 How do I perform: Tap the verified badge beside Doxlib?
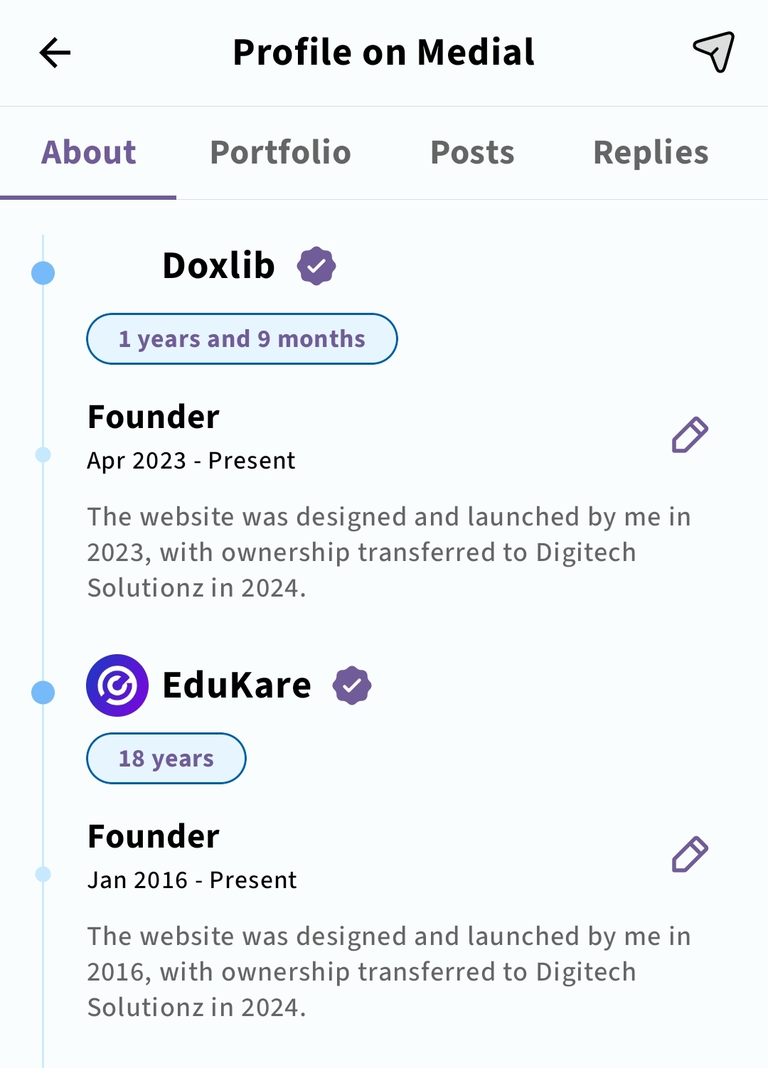point(316,266)
